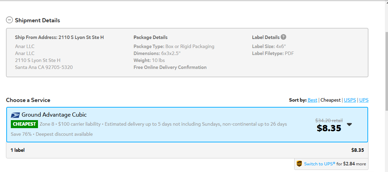Expand the dropdown arrow beside the $8.35 price
388x172 pixels.
(349, 125)
